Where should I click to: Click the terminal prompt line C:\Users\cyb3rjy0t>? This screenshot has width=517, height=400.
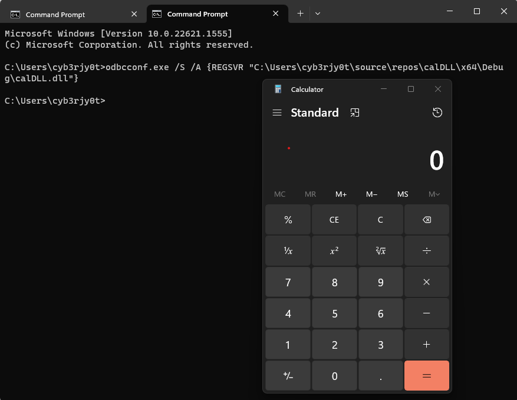[x=55, y=101]
